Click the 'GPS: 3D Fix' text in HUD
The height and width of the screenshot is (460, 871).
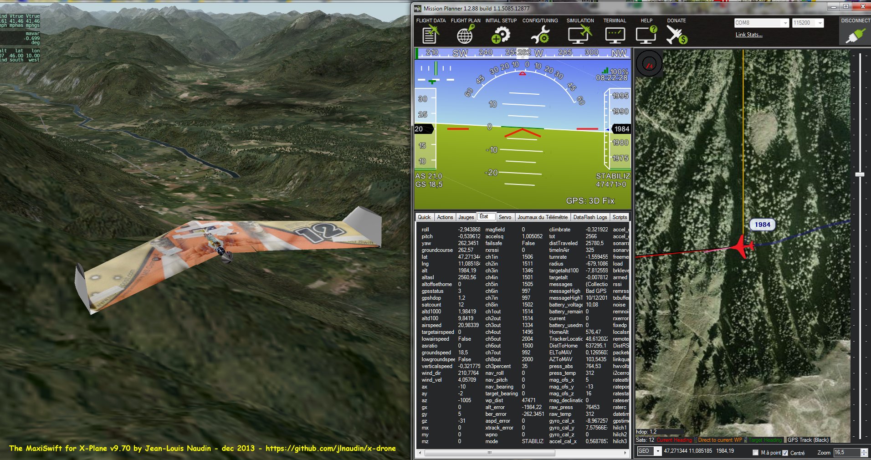tap(590, 201)
